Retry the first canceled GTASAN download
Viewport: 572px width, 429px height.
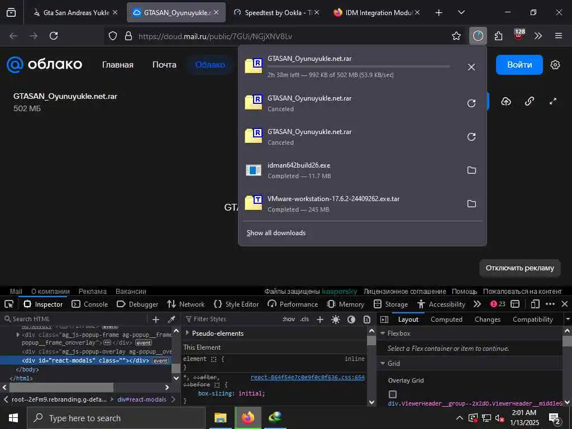point(471,103)
